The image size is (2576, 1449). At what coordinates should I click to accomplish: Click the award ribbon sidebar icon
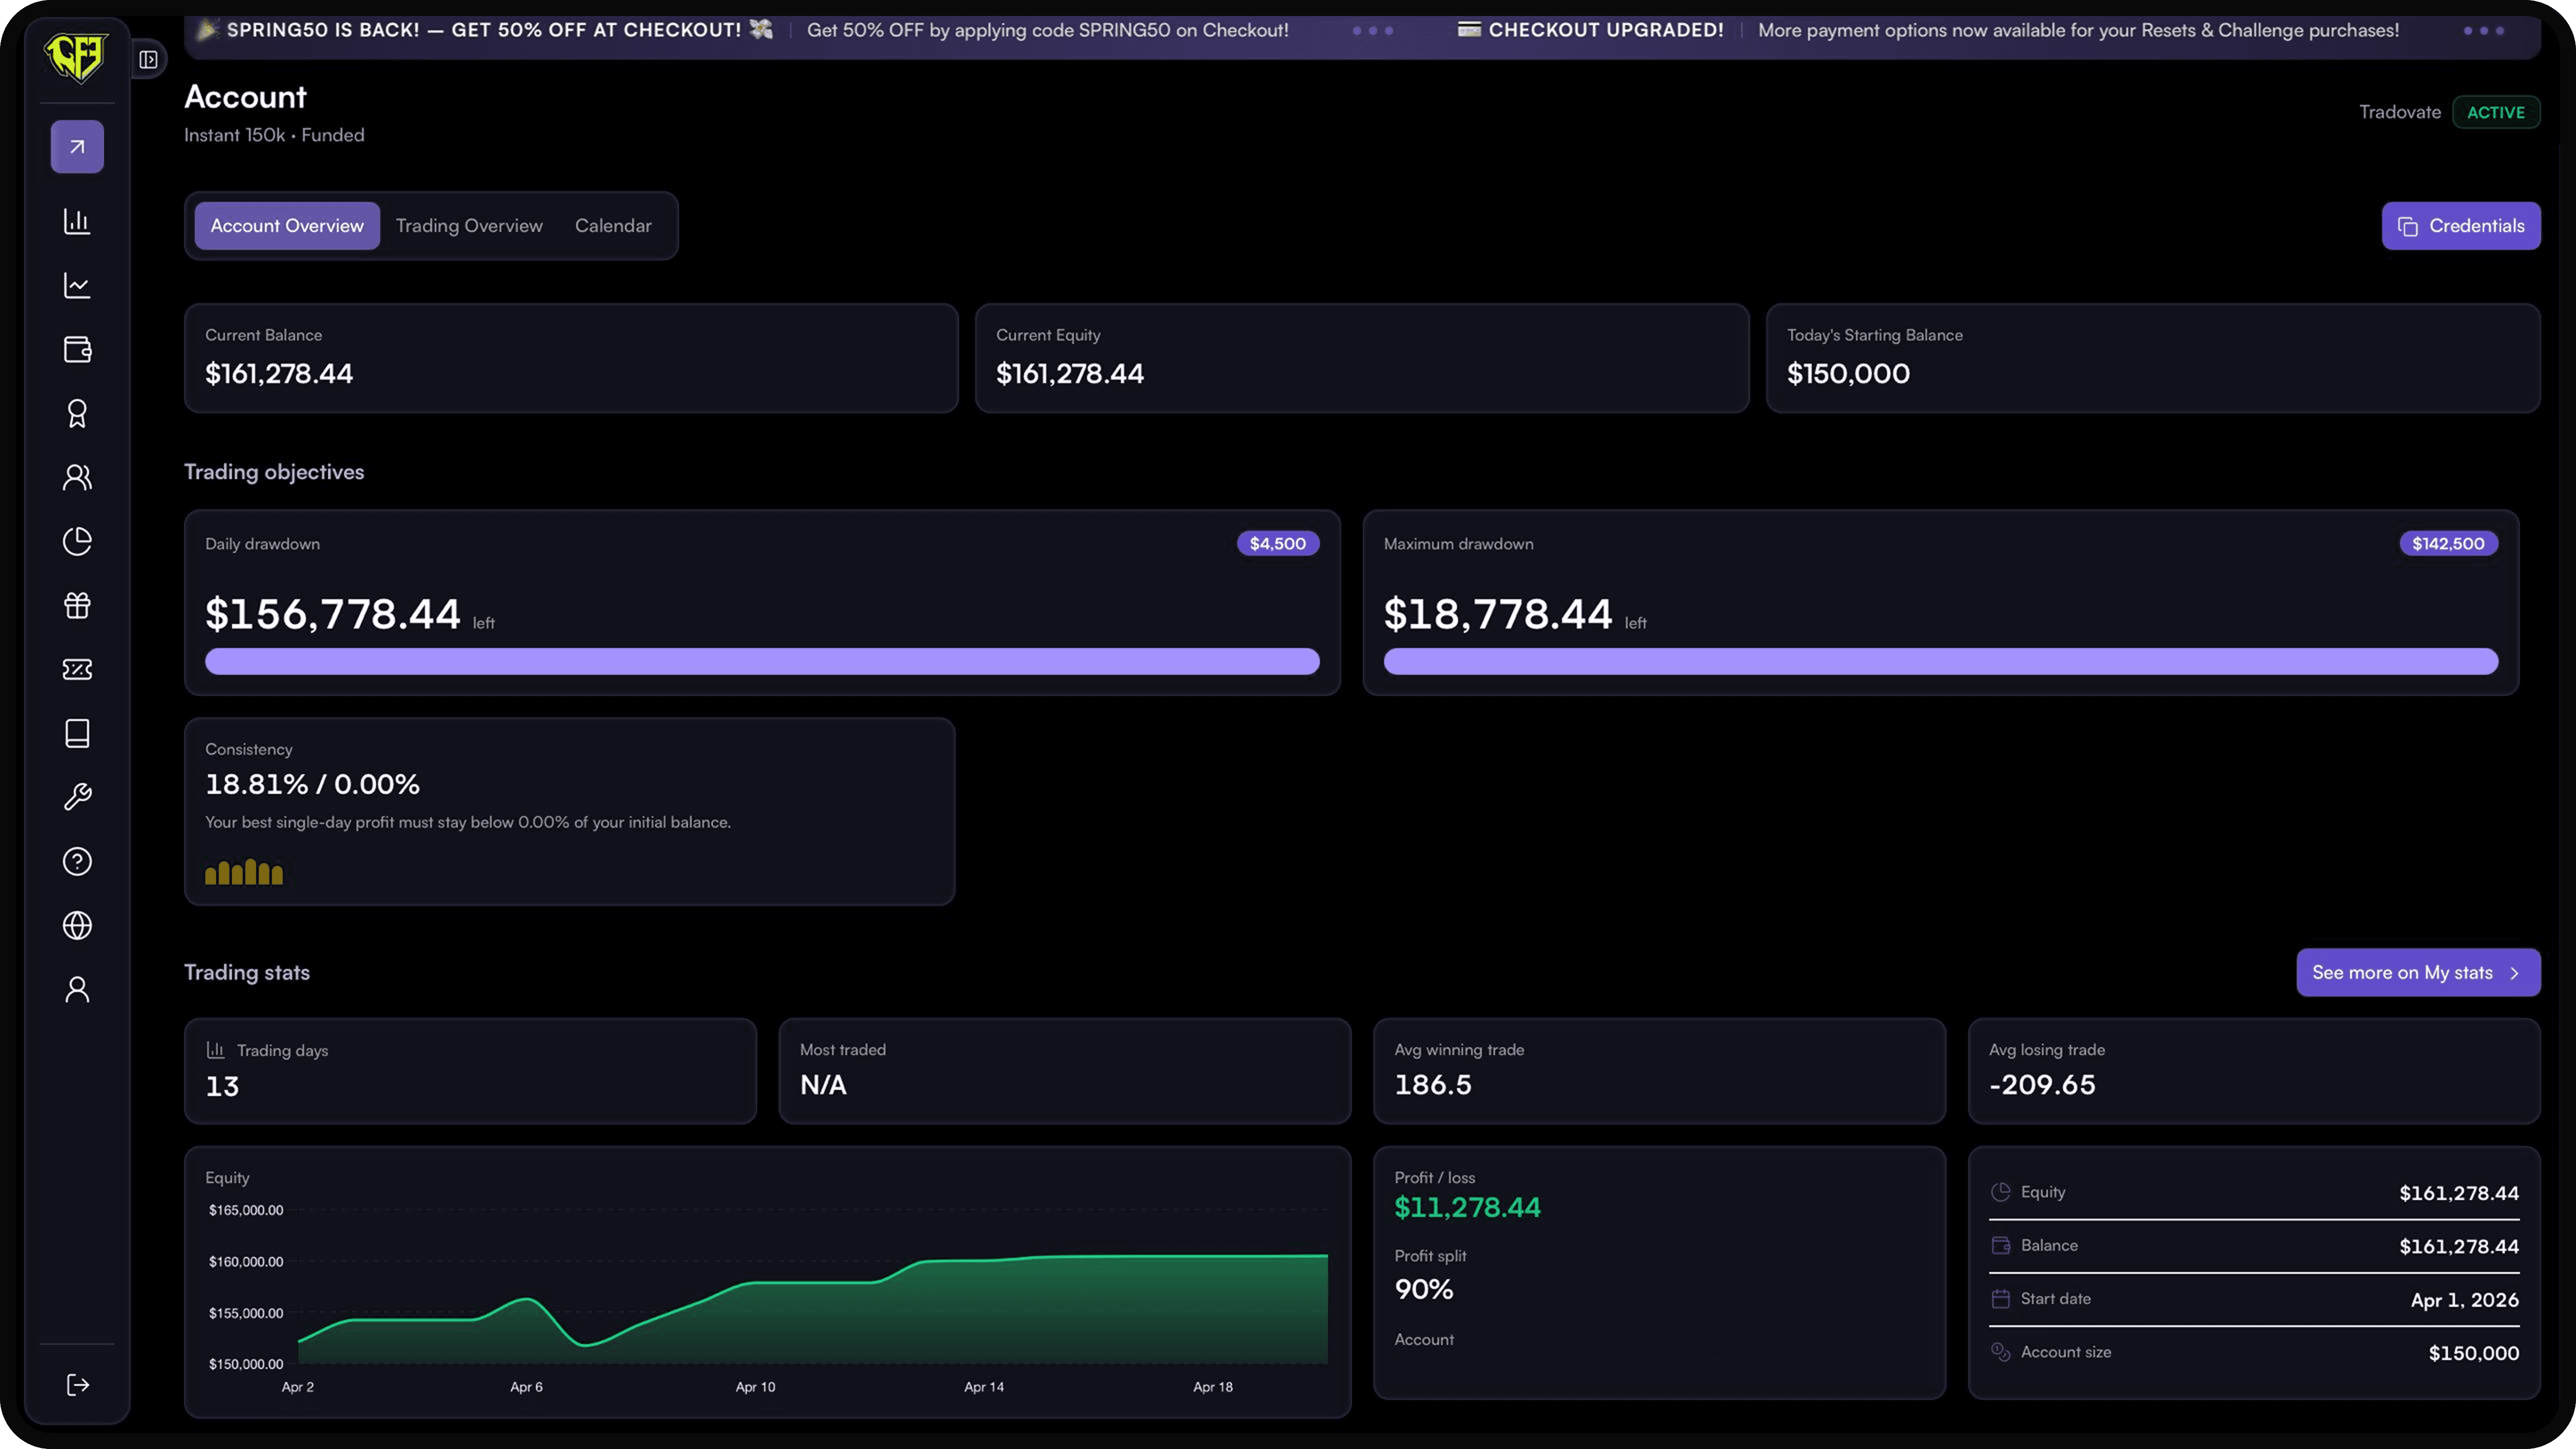point(77,413)
